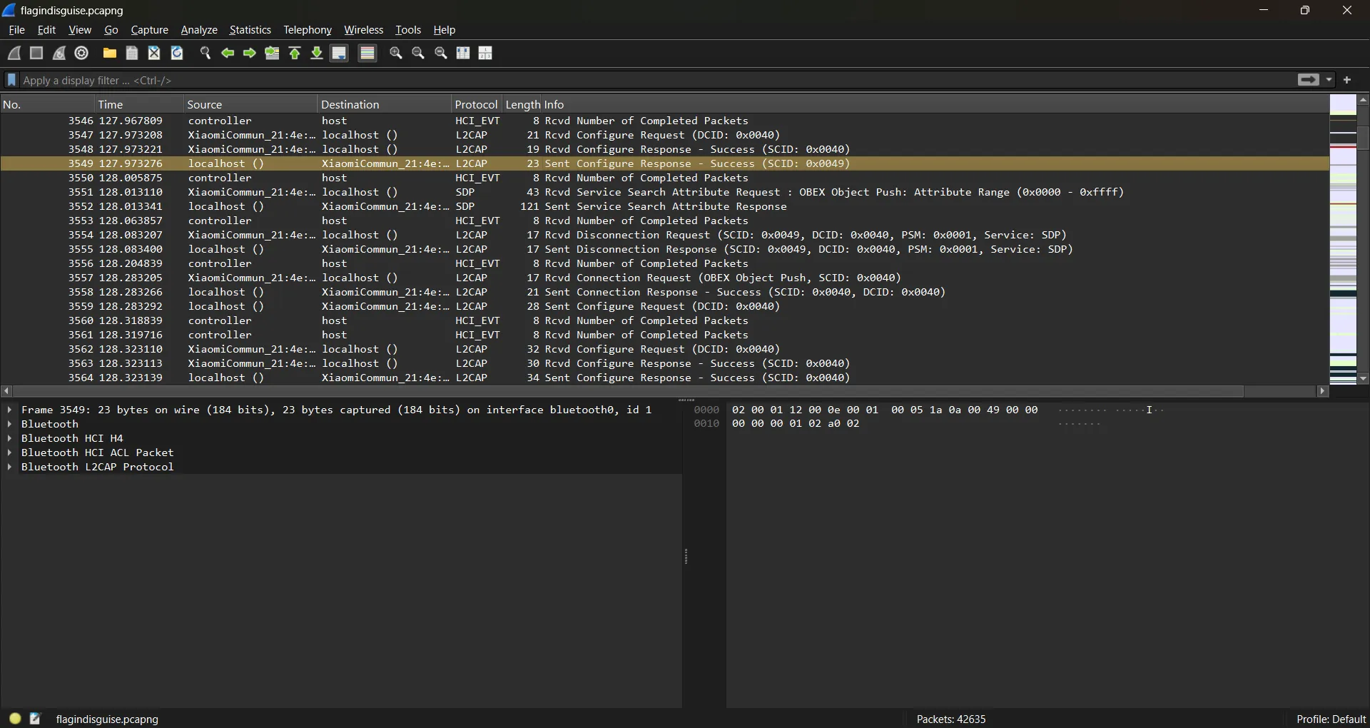Toggle auto-scroll during live capture
This screenshot has width=1370, height=728.
click(340, 53)
